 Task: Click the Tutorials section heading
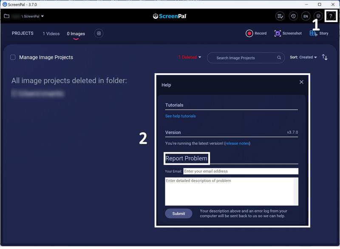174,105
